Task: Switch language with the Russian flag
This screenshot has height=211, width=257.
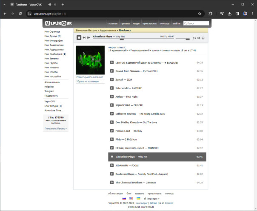Action: coord(124,198)
